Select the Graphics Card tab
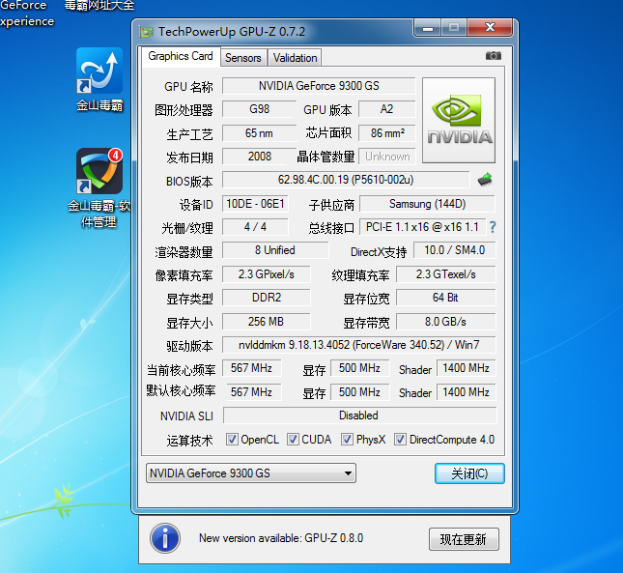Viewport: 623px width, 573px height. click(x=181, y=56)
